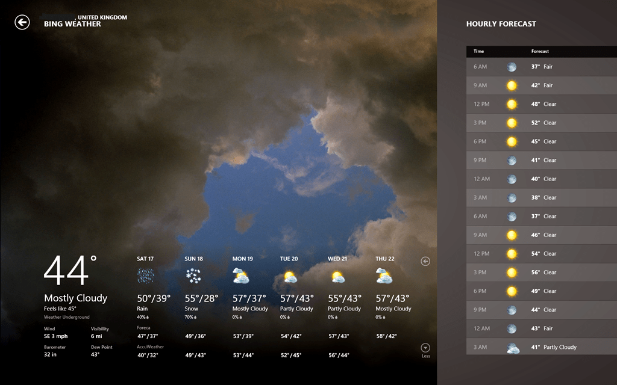Go back using the circled arrow button
This screenshot has height=385, width=617.
[22, 22]
